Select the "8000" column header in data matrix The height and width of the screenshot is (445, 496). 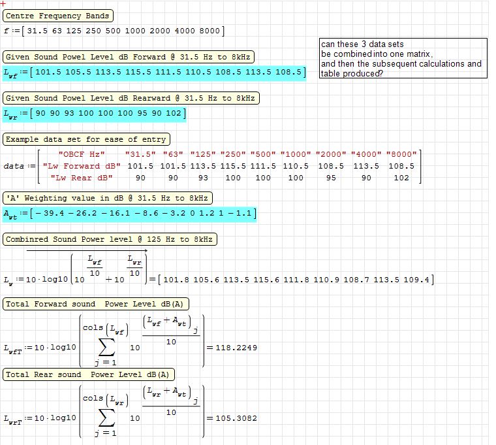[401, 154]
